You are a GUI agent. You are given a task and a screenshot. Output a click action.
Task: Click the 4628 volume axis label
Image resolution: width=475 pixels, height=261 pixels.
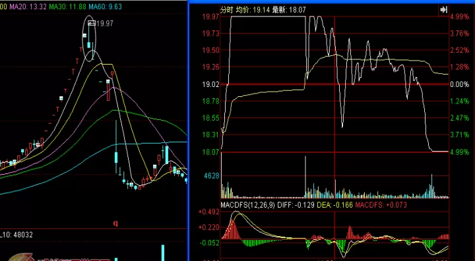pos(212,175)
